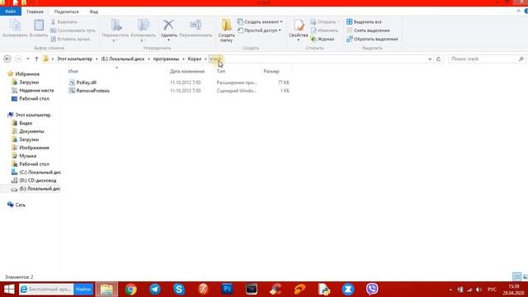
Task: Open Telegram from taskbar
Action: coord(155,290)
